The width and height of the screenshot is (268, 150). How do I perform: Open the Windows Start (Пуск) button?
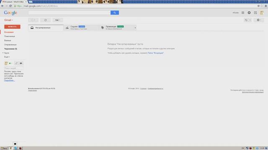[x=4, y=148]
